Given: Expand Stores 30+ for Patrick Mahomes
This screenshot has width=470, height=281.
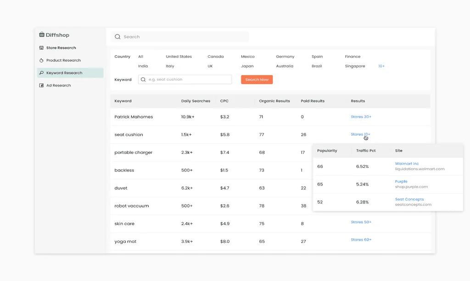Looking at the screenshot, I should pos(361,116).
